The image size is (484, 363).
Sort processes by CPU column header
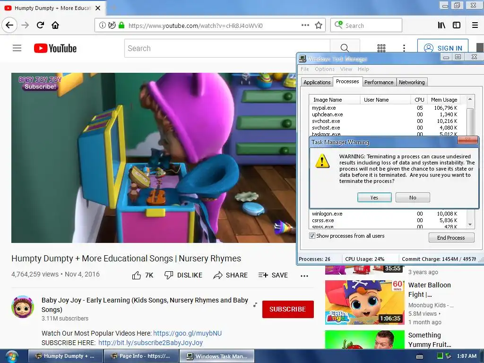tap(419, 100)
